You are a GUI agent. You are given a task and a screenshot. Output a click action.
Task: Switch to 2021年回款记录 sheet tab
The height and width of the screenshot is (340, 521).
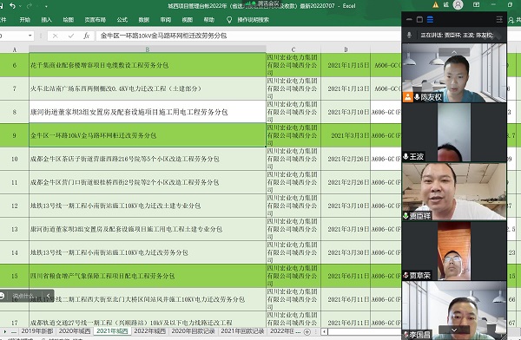[242, 331]
